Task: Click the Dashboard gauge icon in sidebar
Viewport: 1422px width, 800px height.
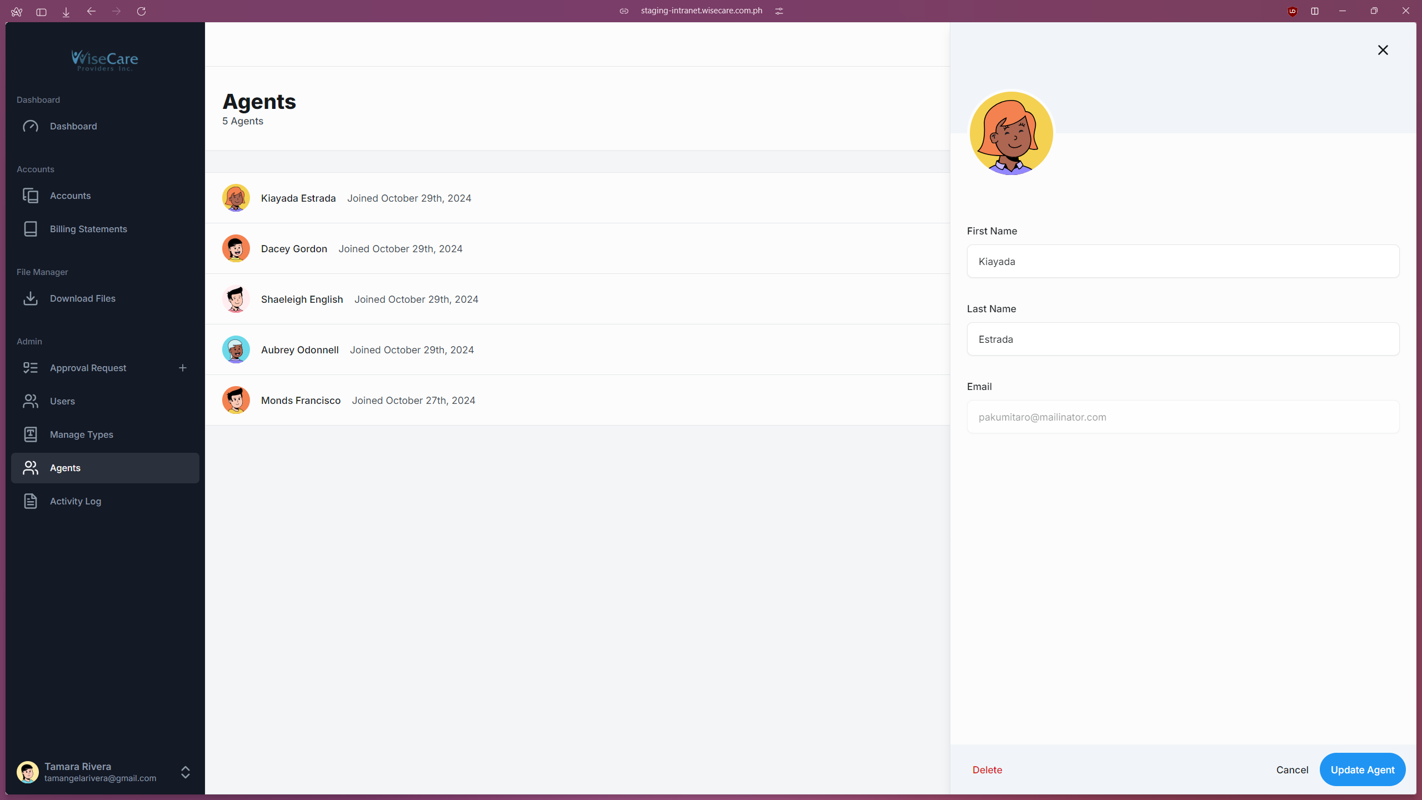Action: tap(31, 126)
